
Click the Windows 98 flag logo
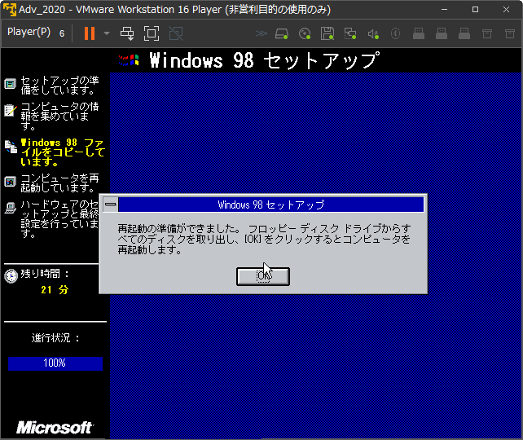(x=129, y=60)
